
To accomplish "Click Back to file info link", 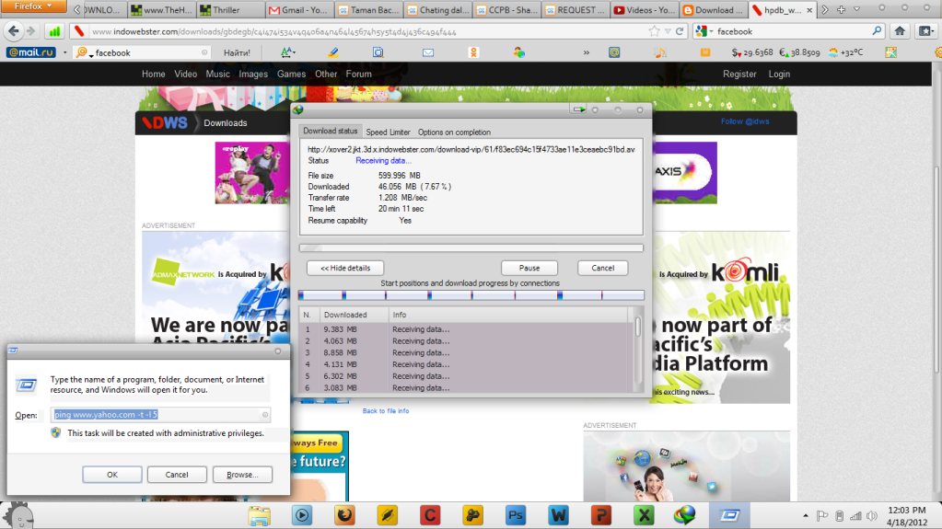I will coord(386,411).
